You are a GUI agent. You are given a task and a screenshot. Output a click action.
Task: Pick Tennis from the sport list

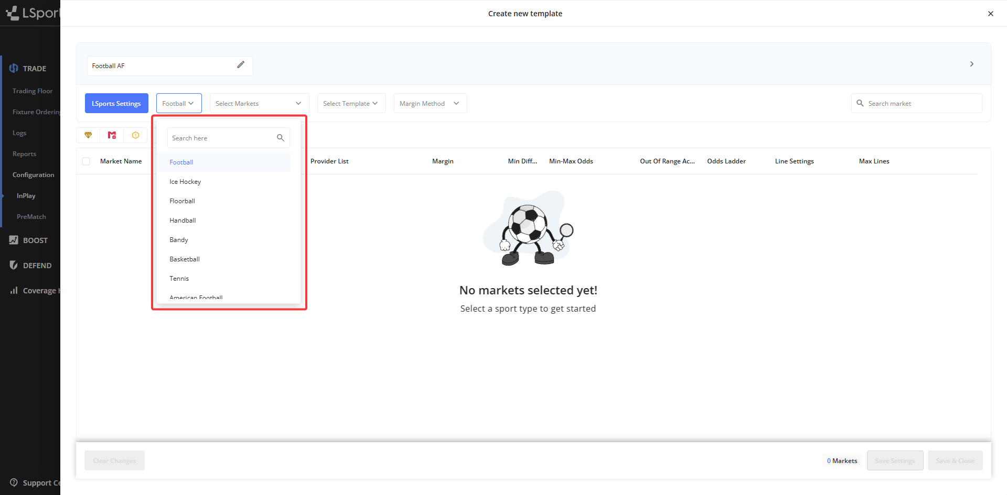click(179, 279)
